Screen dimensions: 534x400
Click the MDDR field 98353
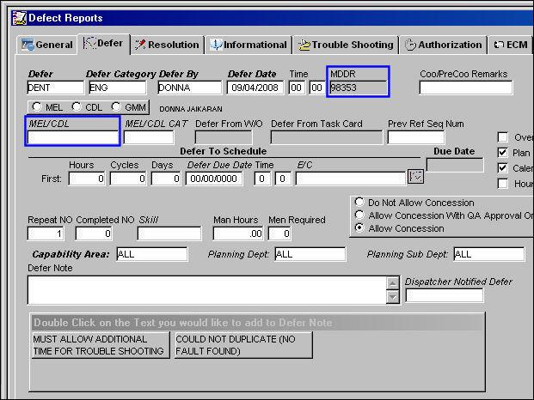[x=359, y=88]
